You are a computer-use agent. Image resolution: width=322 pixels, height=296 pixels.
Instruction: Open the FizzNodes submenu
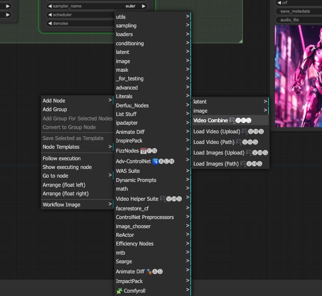(x=152, y=151)
